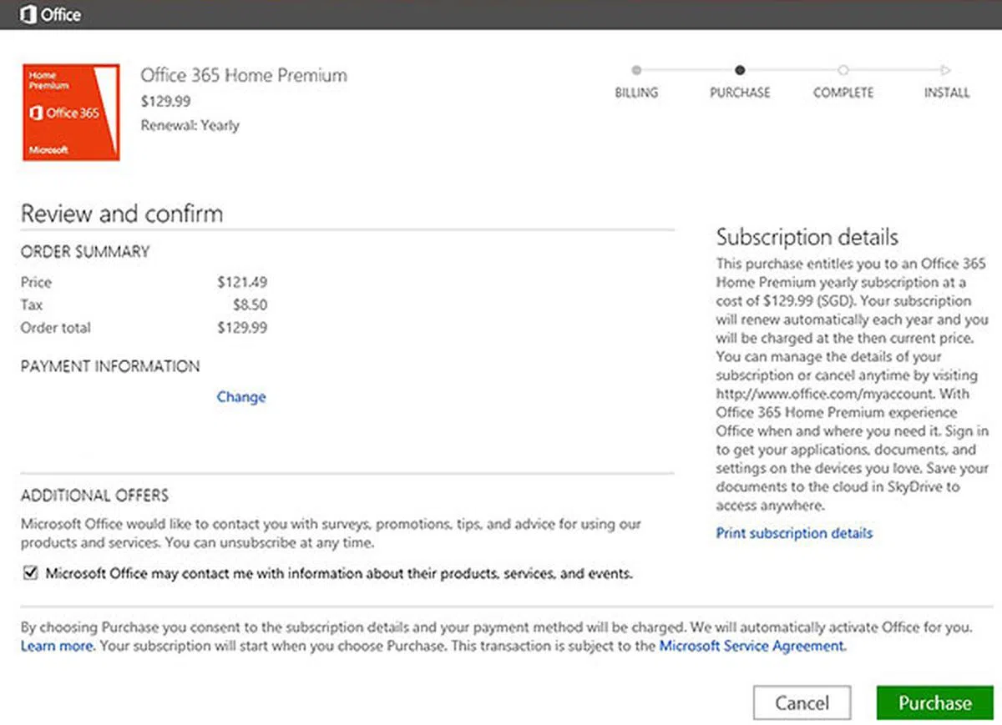
Task: Print subscription details
Action: pyautogui.click(x=794, y=533)
